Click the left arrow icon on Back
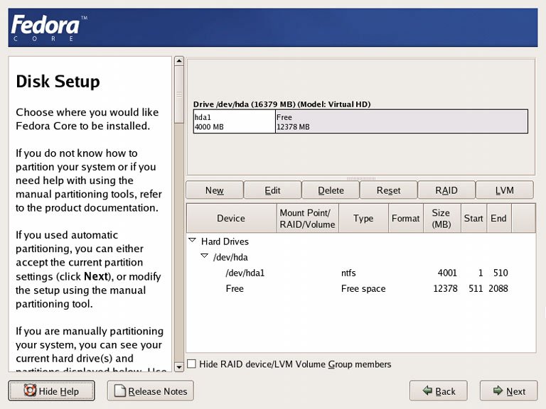This screenshot has height=409, width=546. (427, 391)
